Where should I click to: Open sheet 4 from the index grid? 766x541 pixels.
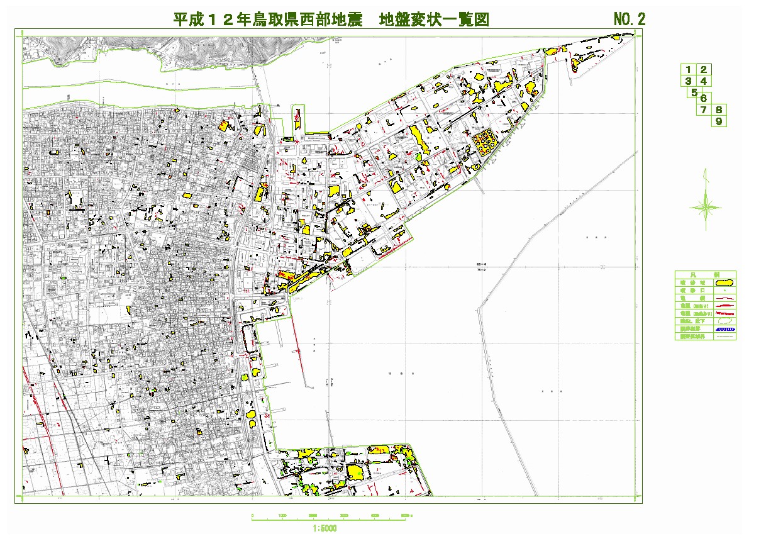coord(704,81)
